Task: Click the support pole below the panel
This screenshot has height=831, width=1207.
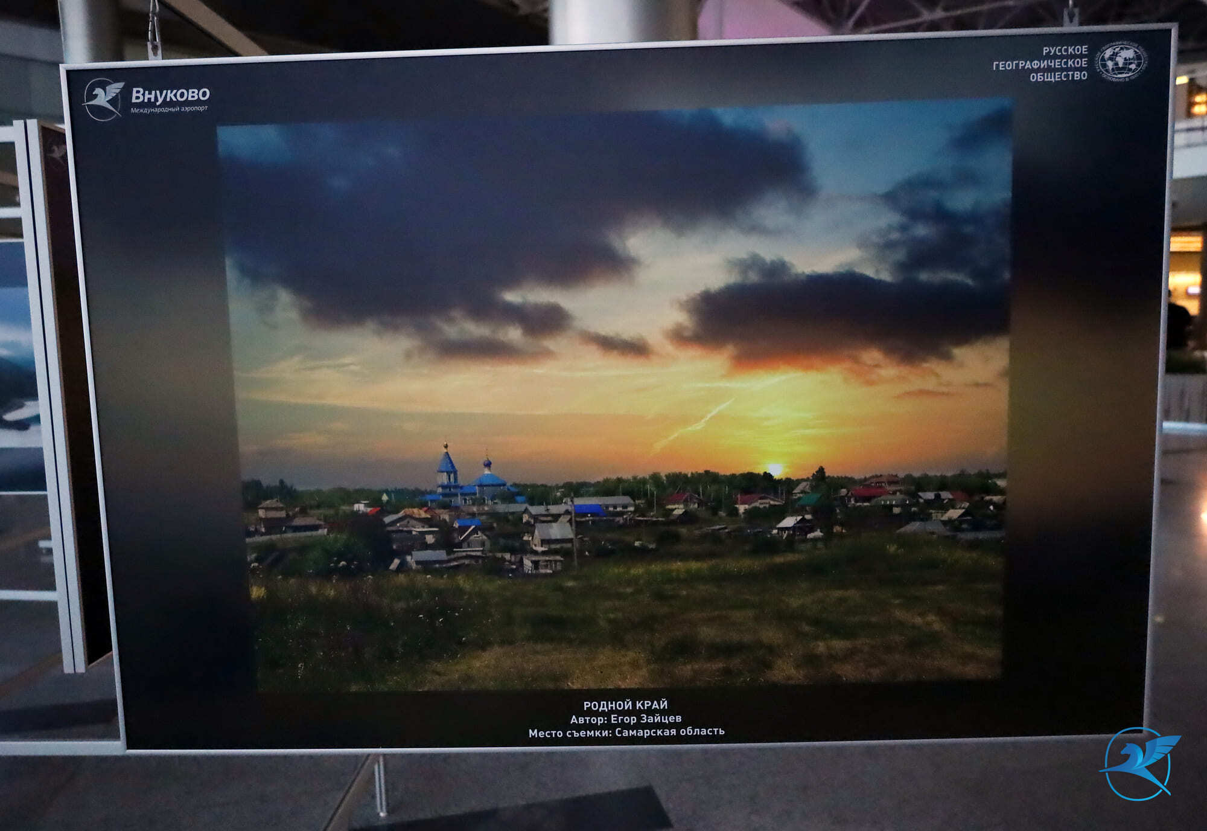Action: [380, 784]
